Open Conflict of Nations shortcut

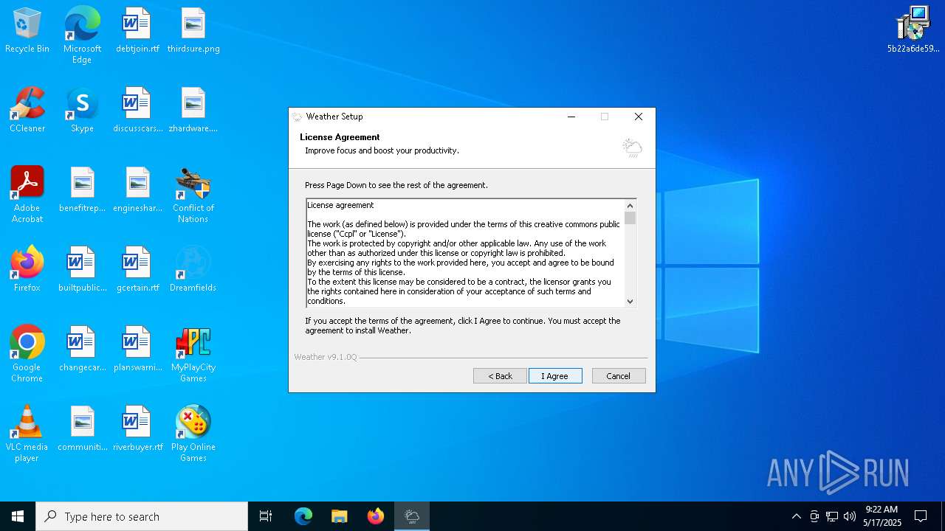pyautogui.click(x=193, y=195)
